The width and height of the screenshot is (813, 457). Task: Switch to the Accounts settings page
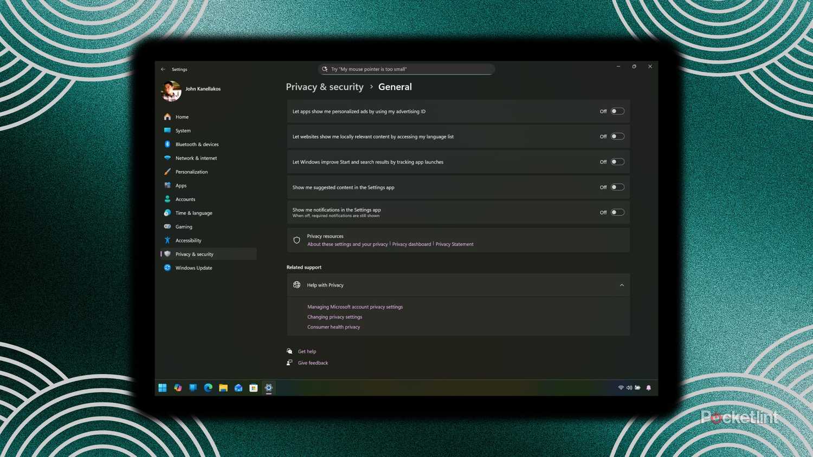(185, 199)
